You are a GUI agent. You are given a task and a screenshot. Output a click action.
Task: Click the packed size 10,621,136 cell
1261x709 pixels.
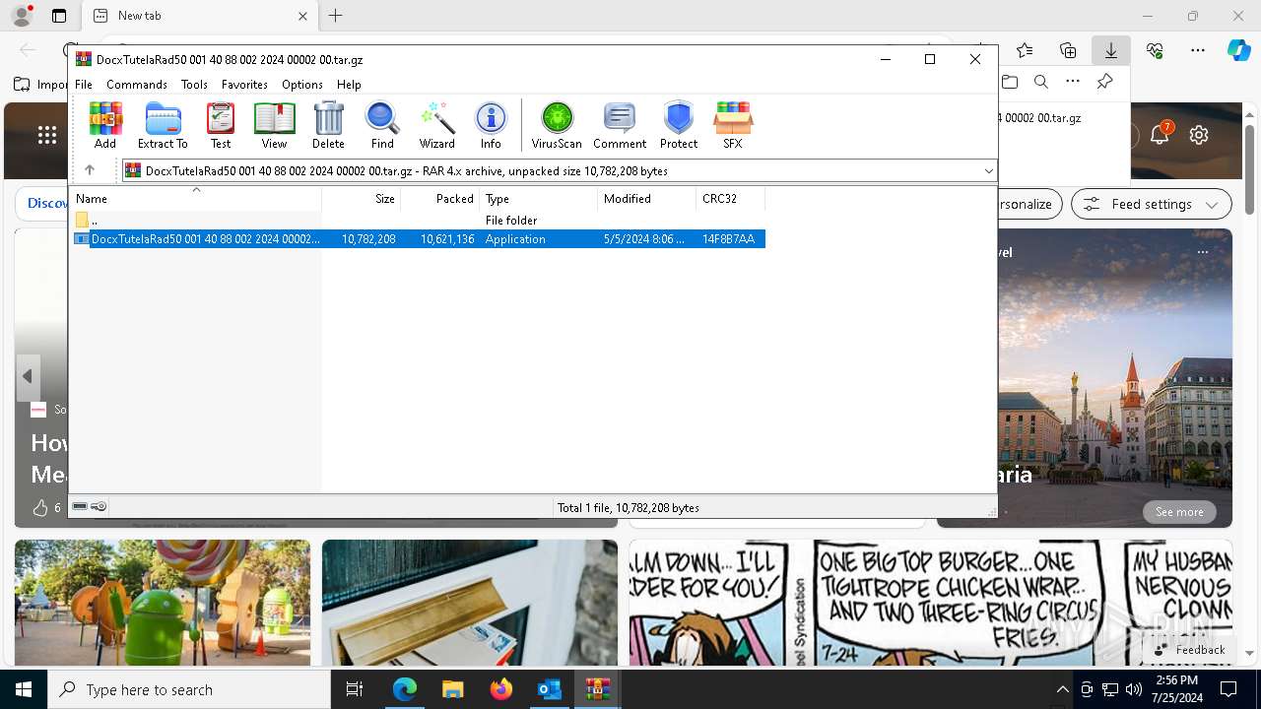pyautogui.click(x=447, y=239)
